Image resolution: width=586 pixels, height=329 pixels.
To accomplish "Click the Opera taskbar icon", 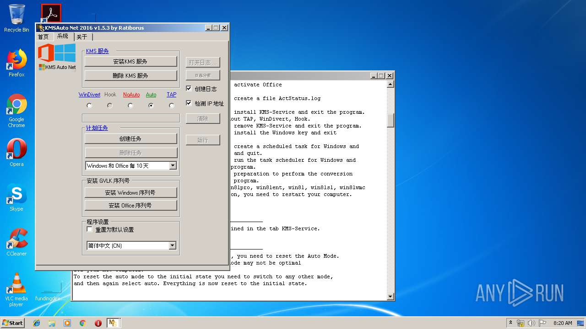I will click(98, 323).
